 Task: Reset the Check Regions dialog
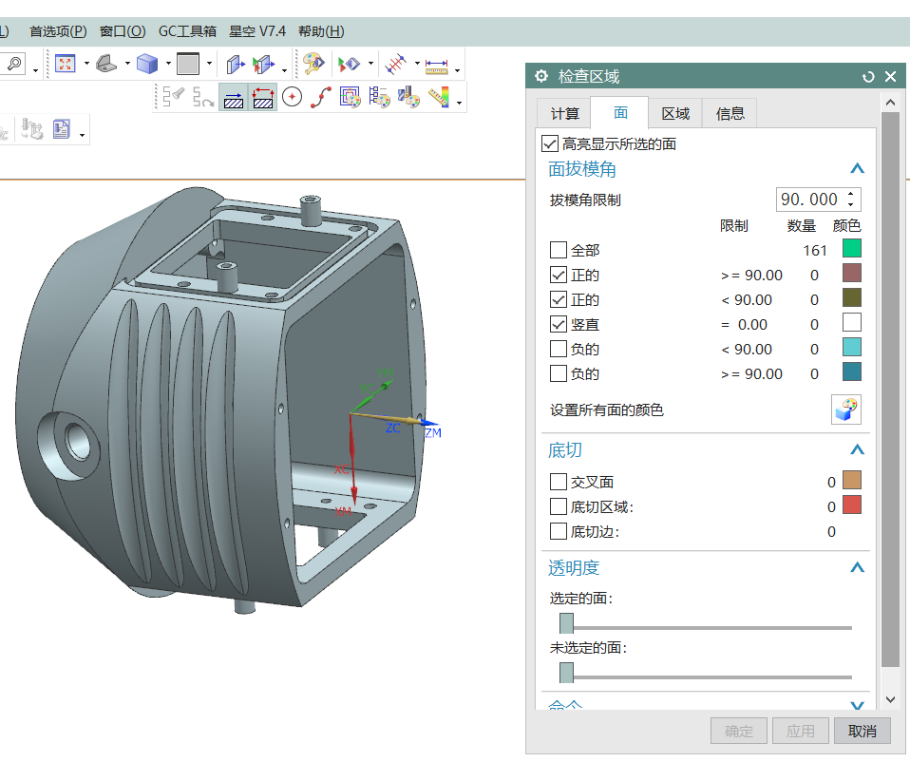868,77
